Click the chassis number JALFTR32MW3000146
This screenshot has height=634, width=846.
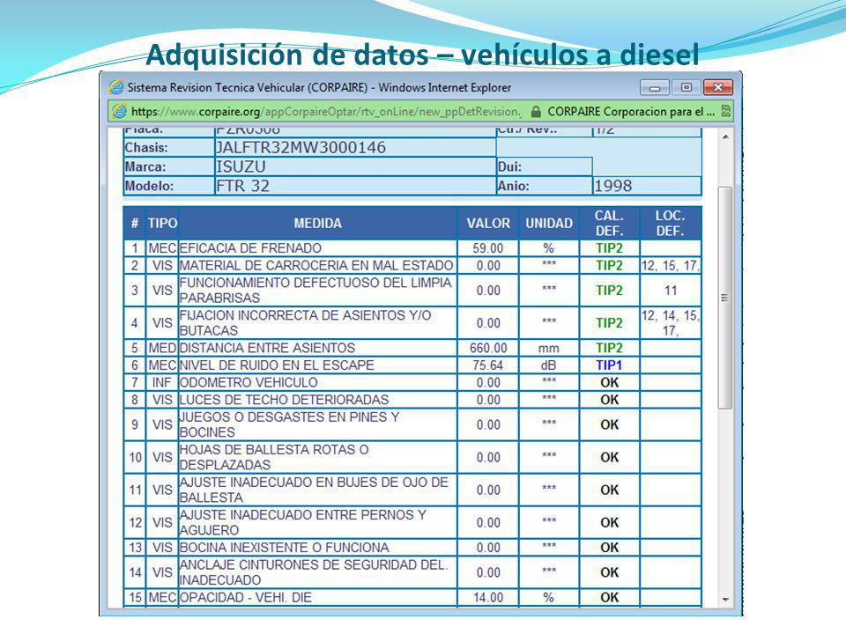[x=301, y=148]
